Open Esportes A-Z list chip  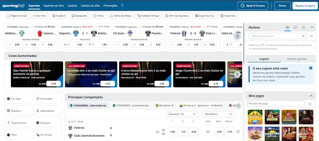(205, 16)
